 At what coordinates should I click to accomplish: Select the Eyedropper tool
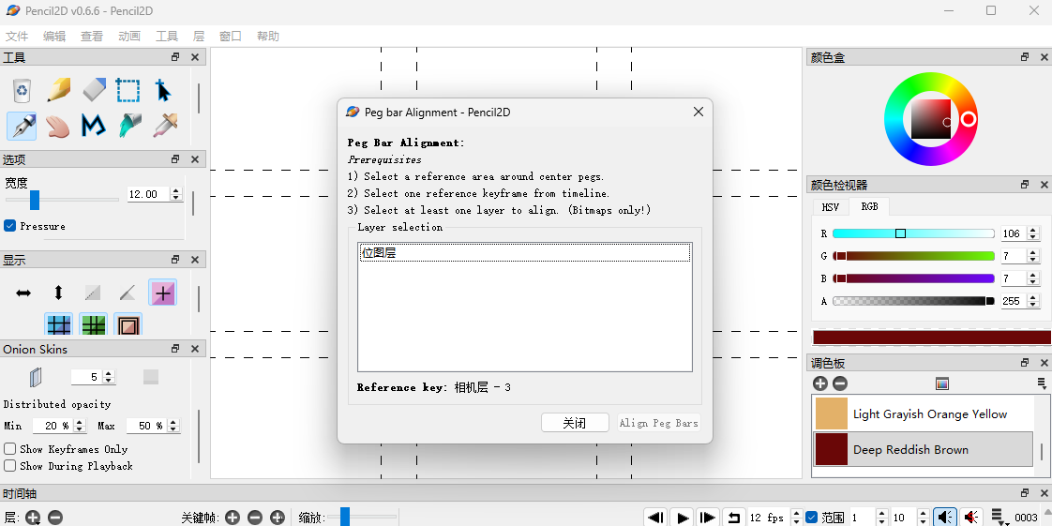coord(164,126)
